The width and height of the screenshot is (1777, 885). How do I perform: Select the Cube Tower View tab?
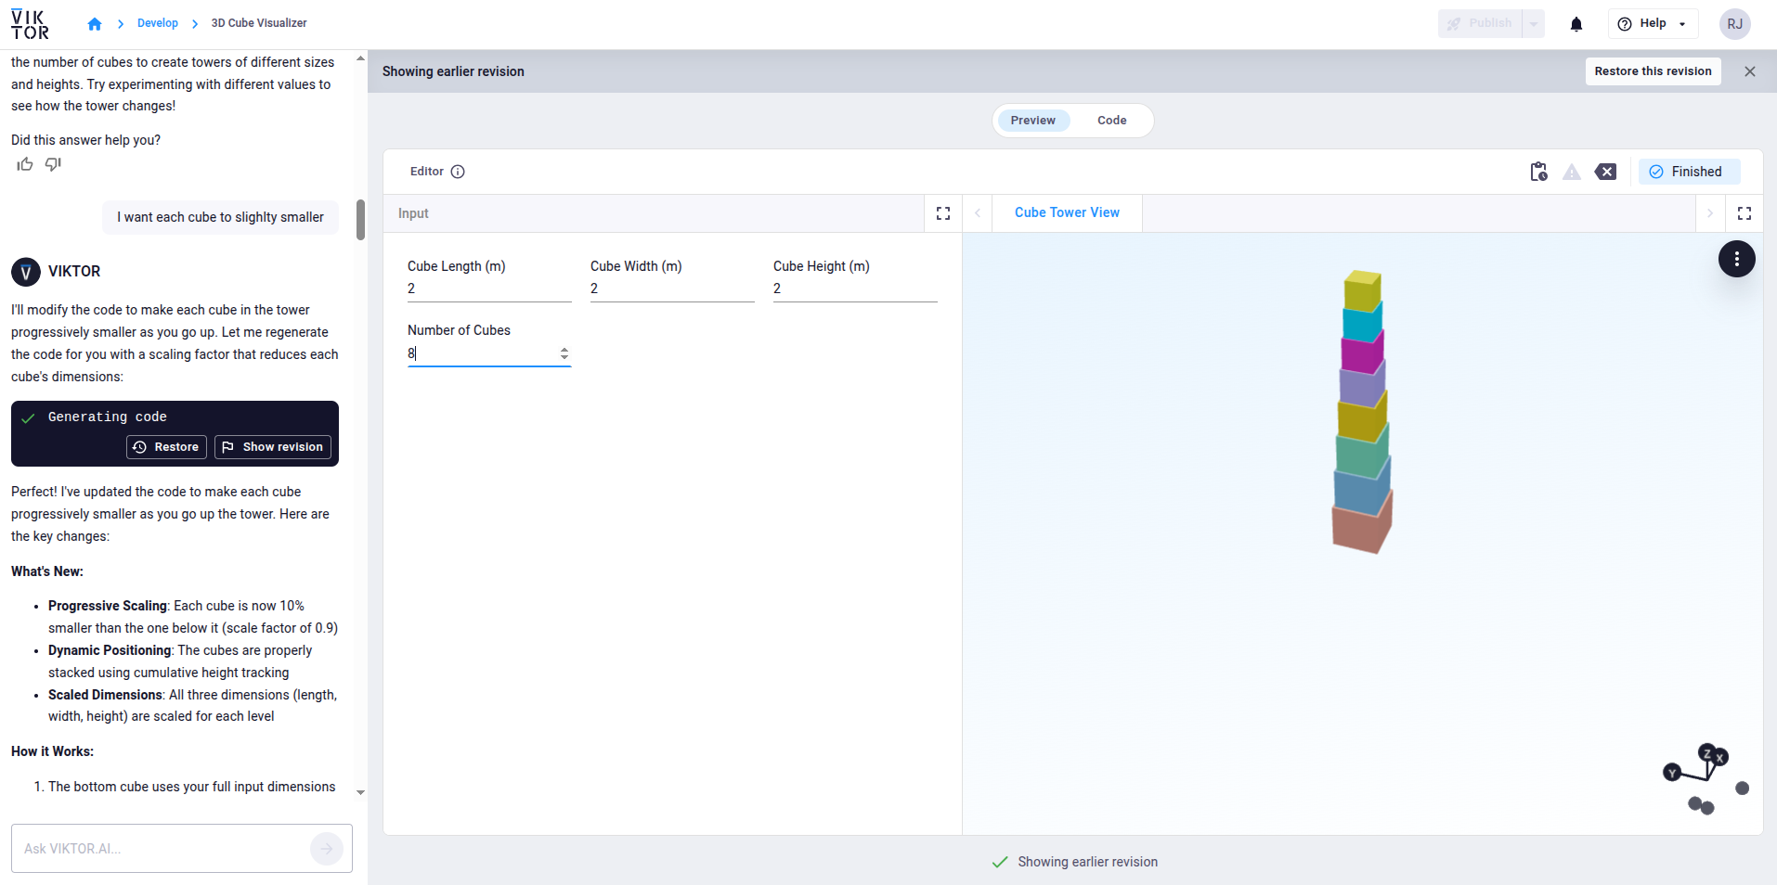pyautogui.click(x=1067, y=212)
